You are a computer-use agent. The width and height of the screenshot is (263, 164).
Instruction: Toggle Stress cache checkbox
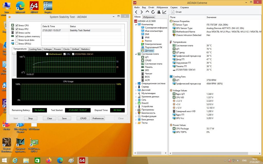pyautogui.click(x=17, y=33)
